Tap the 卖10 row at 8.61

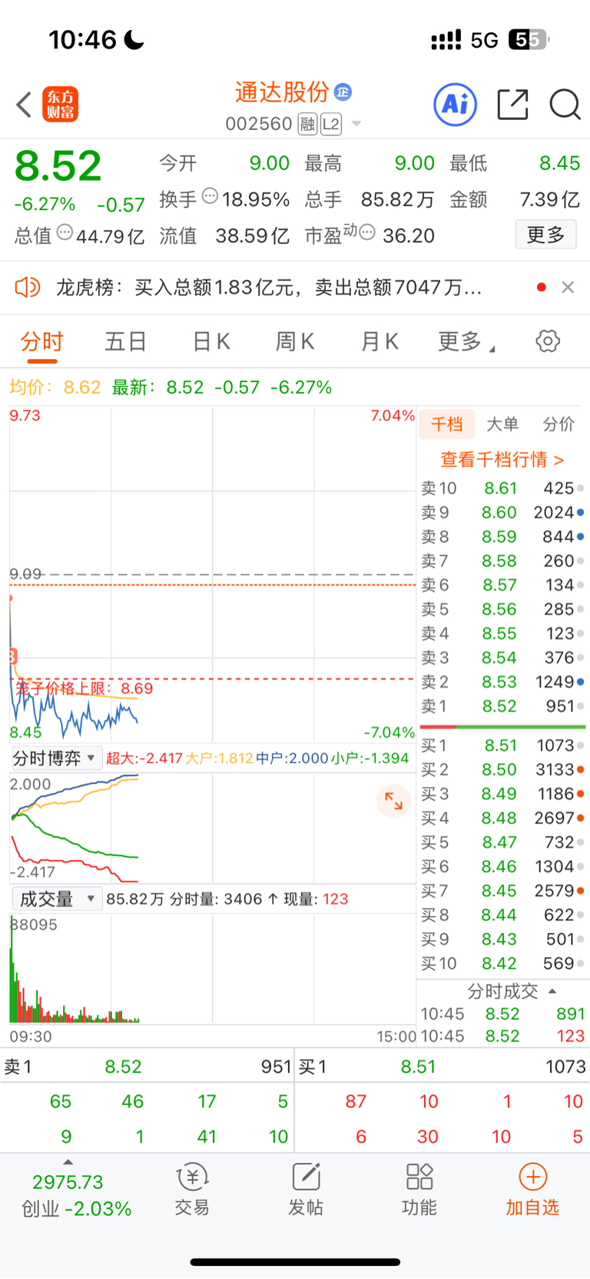click(x=503, y=488)
